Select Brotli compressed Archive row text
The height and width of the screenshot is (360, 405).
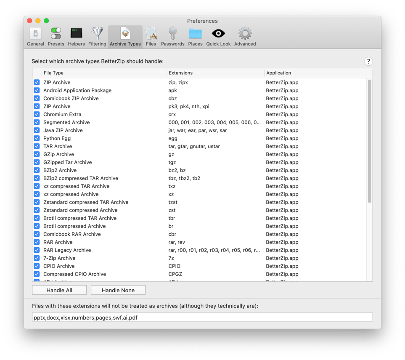[74, 226]
